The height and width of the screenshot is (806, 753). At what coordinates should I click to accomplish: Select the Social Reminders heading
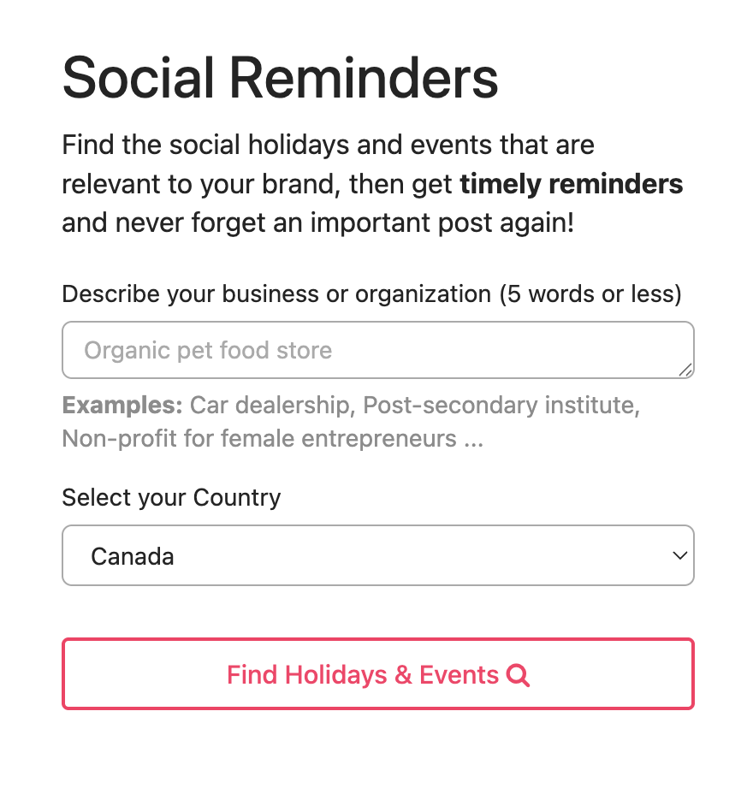280,78
